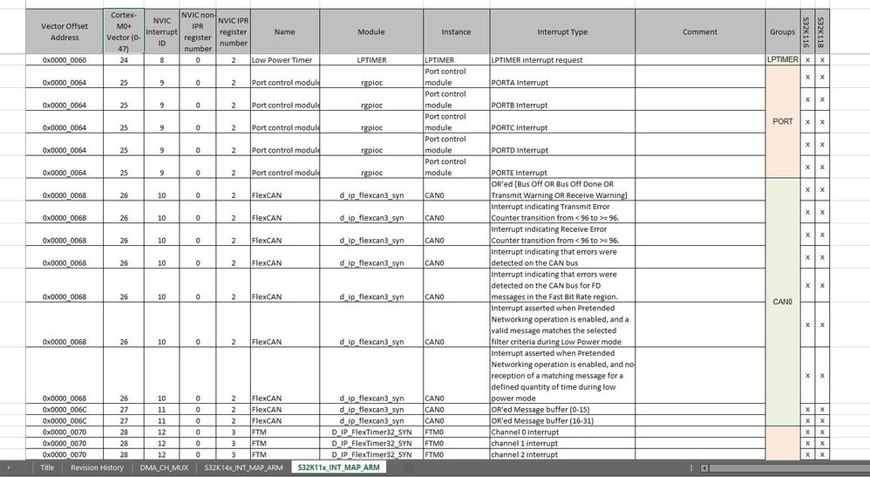This screenshot has height=477, width=870.
Task: Select the 'no reception of a matching message' cell
Action: click(562, 375)
